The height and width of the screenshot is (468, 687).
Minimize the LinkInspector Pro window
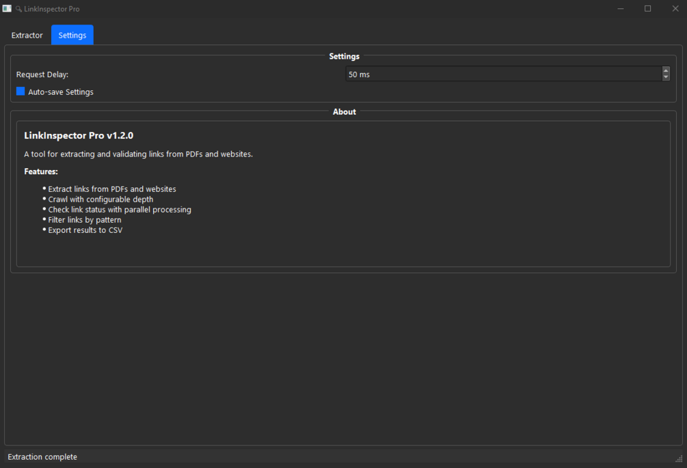point(621,9)
